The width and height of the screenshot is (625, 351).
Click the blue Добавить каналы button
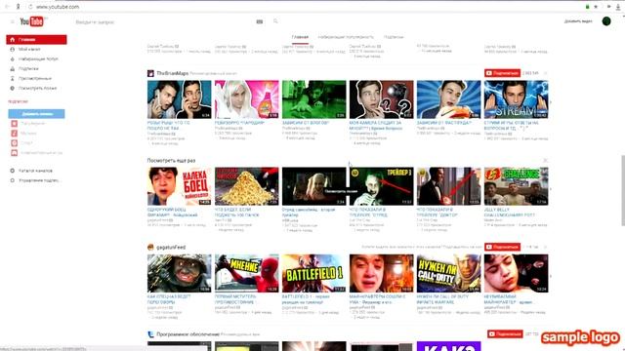click(36, 114)
